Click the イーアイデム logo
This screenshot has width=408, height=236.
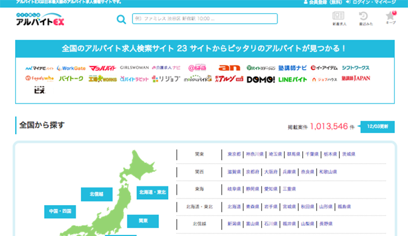click(324, 68)
